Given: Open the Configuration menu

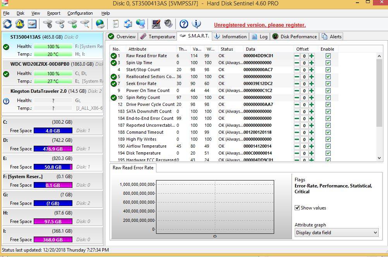Looking at the screenshot, I should 80,13.
